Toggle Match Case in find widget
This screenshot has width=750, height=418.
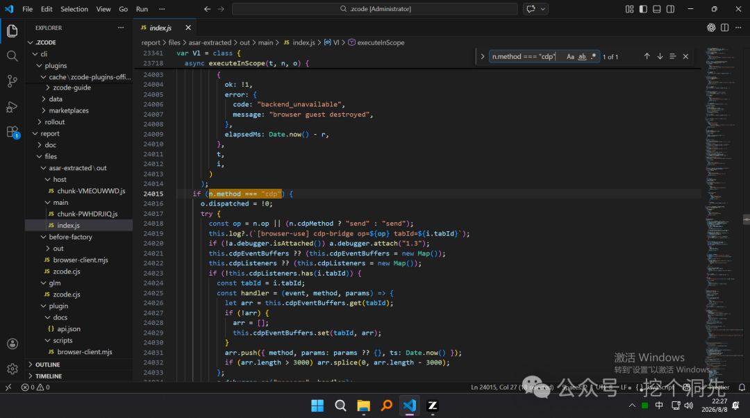point(570,56)
